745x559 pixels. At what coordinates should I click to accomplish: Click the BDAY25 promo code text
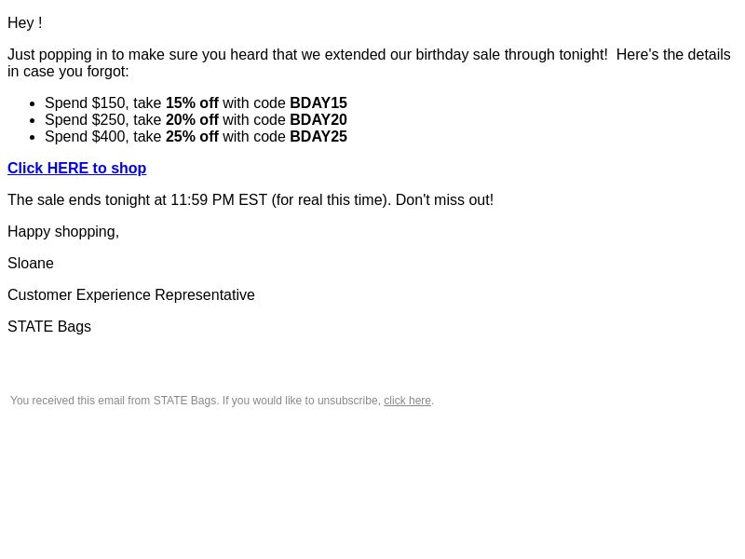tap(318, 136)
